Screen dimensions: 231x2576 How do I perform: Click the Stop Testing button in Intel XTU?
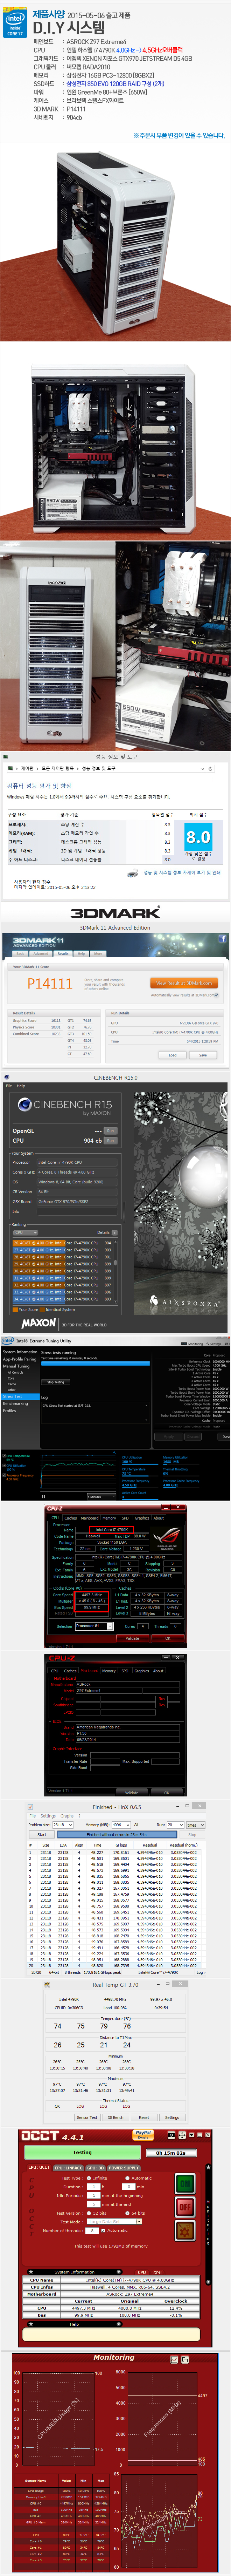tap(56, 1382)
